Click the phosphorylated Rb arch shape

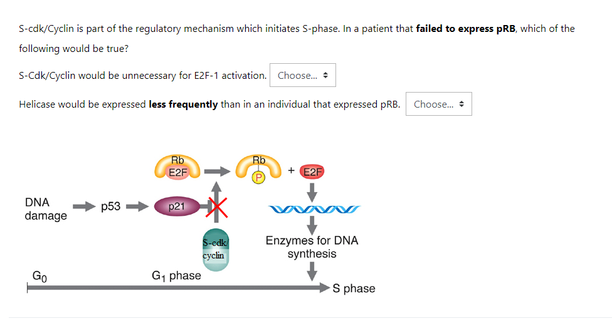[258, 166]
